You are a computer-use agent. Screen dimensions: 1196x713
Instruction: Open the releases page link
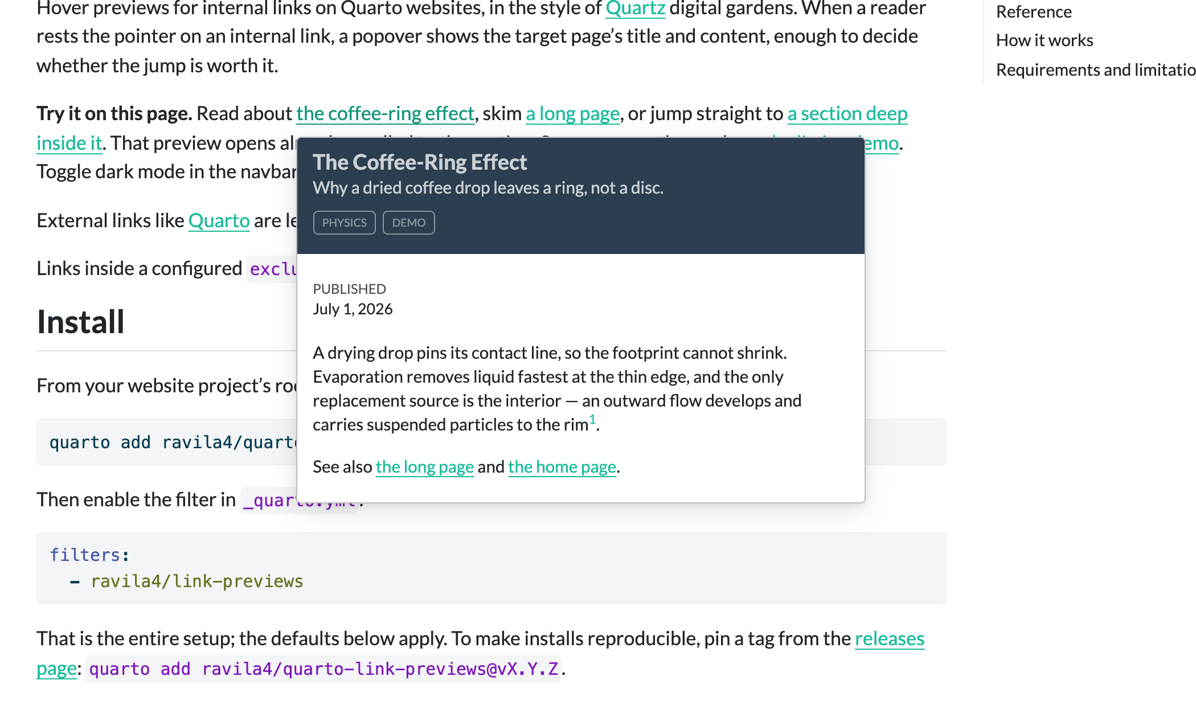[889, 638]
